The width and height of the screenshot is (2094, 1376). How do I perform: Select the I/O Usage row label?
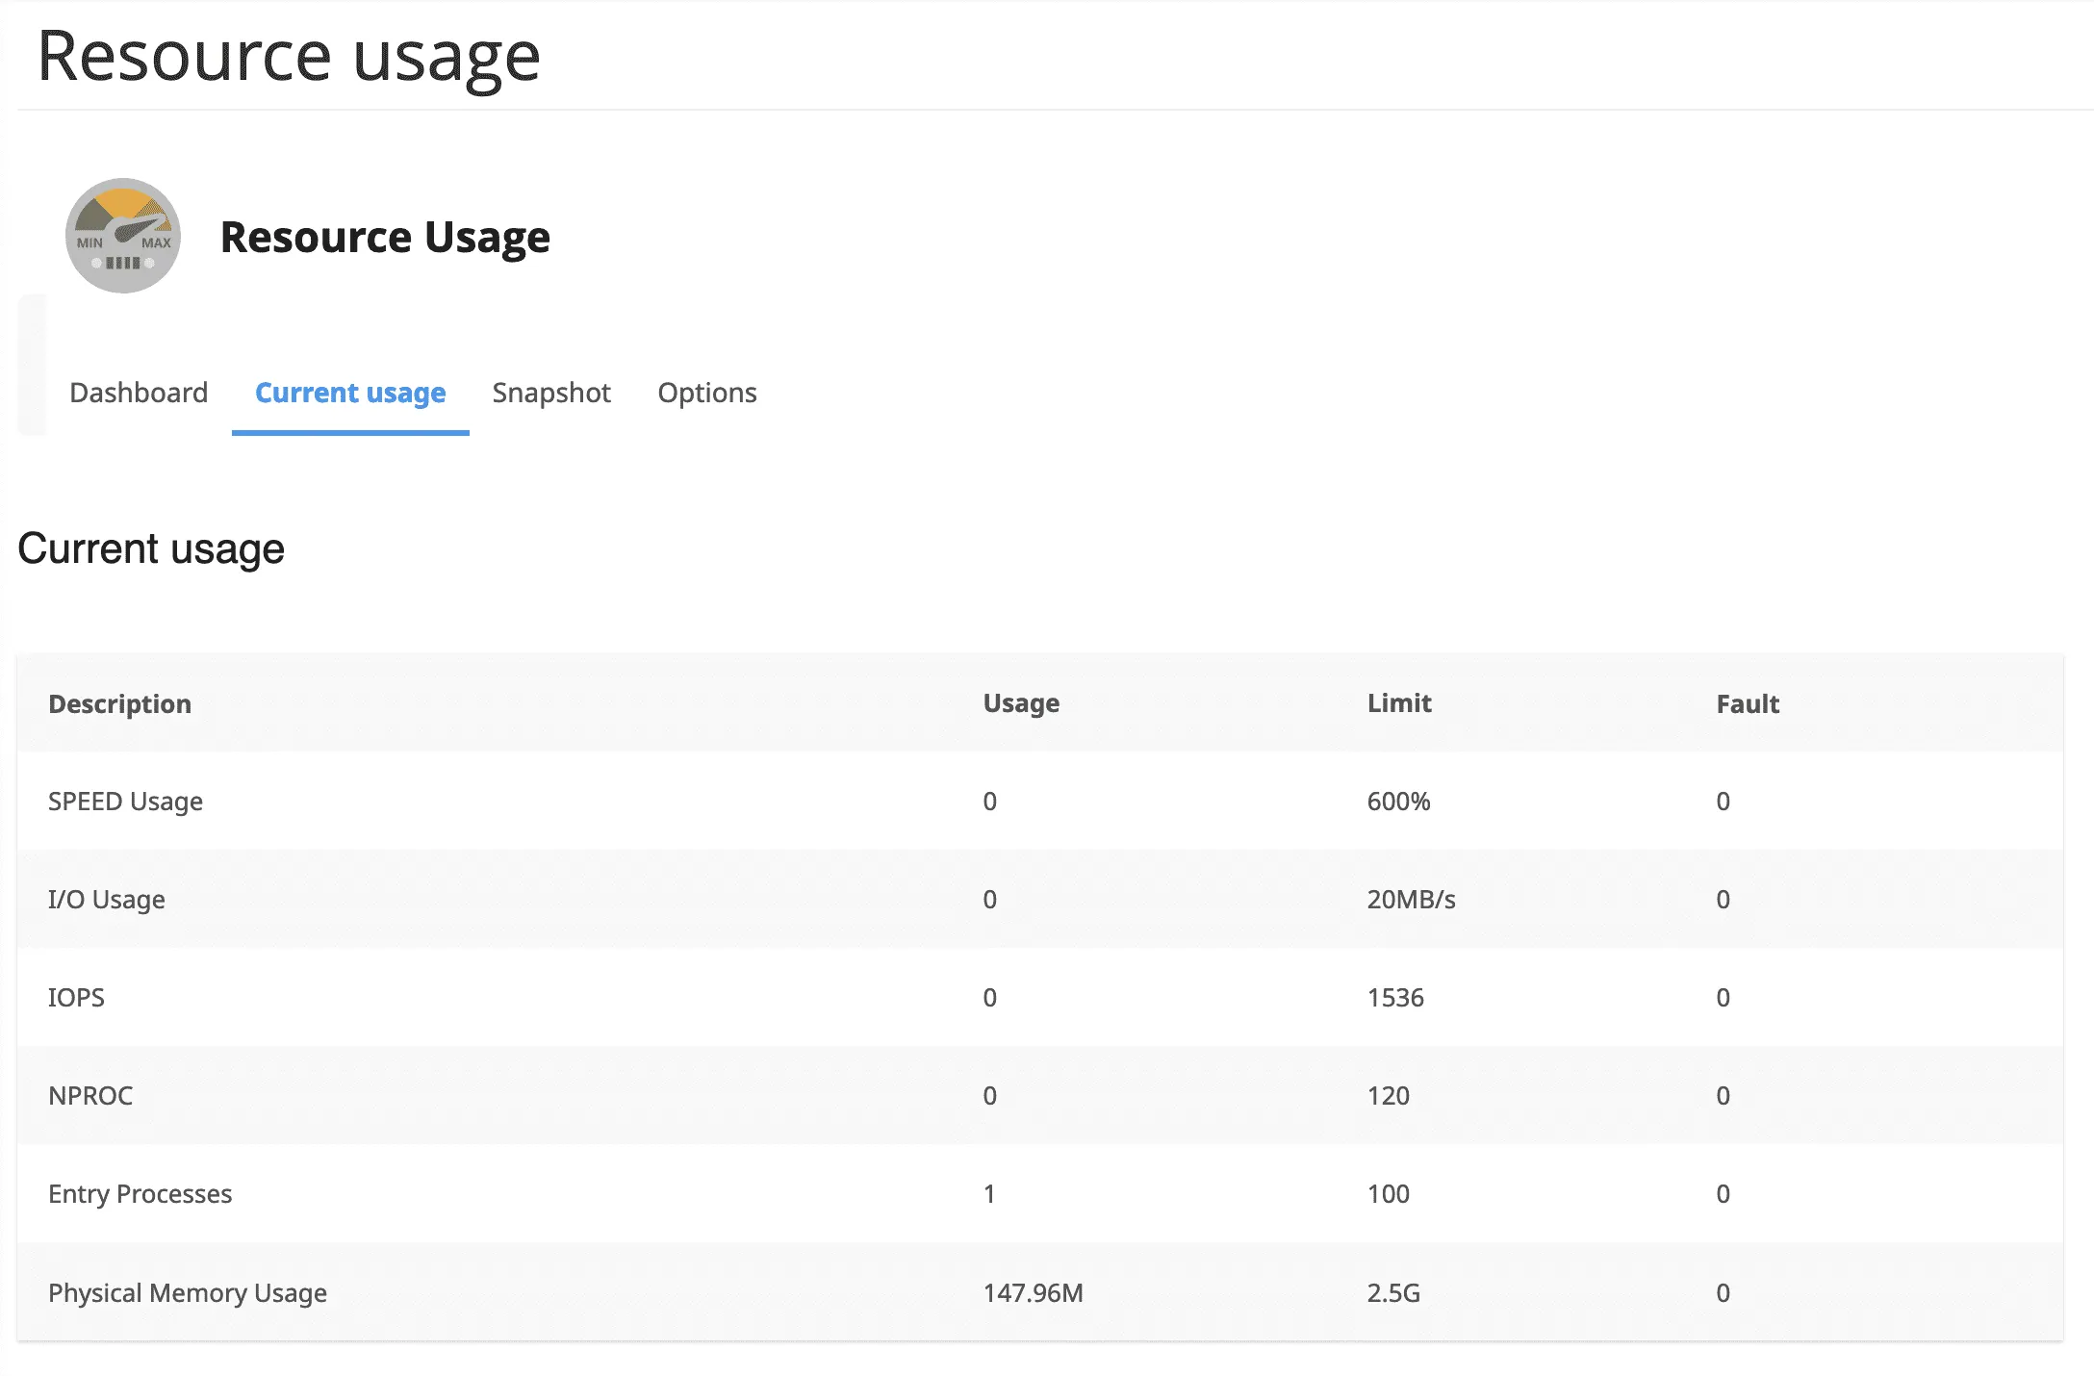(x=107, y=900)
